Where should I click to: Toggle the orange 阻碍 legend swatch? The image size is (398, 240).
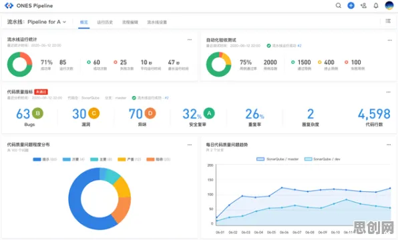pos(150,159)
